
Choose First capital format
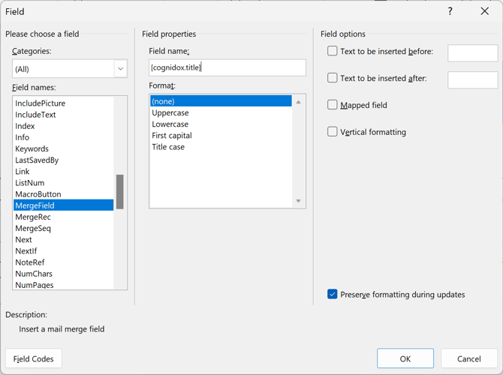pos(172,136)
